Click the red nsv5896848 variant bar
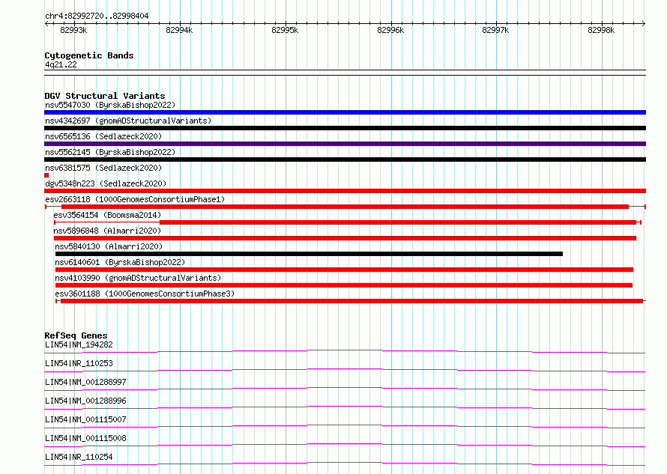The width and height of the screenshot is (667, 474). [345, 238]
